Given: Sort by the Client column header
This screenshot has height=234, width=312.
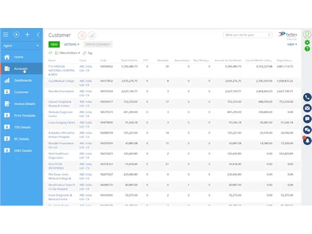Looking at the screenshot, I should click(83, 61).
